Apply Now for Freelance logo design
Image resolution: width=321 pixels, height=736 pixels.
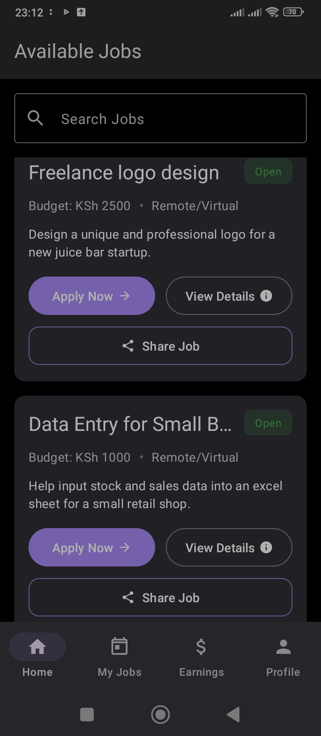[x=92, y=296]
